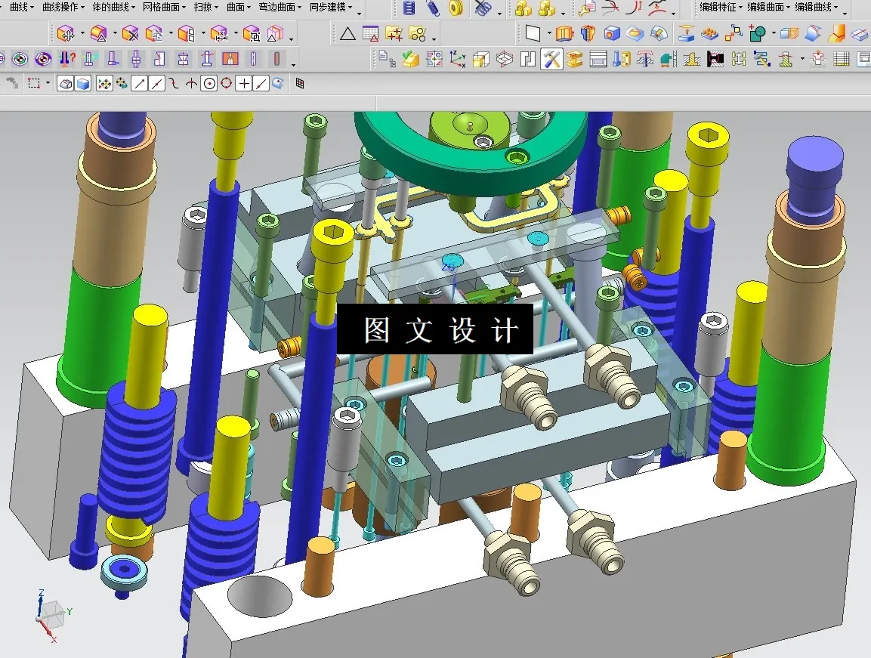
Task: Toggle Mid Point snap
Action: [157, 84]
